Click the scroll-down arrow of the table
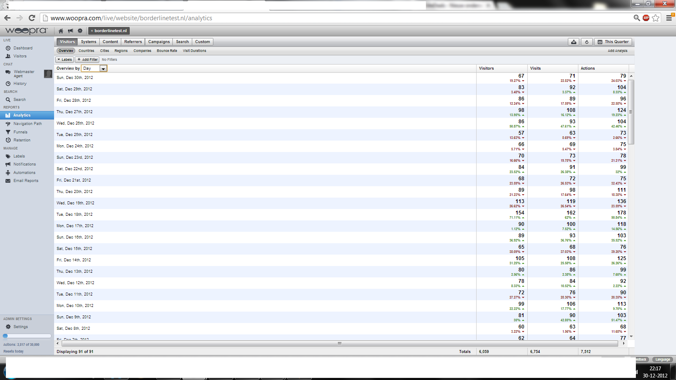The image size is (676, 380). (x=631, y=337)
